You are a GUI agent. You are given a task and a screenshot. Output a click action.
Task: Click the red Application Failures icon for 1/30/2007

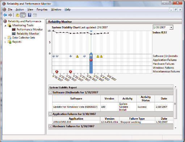coord(91,60)
